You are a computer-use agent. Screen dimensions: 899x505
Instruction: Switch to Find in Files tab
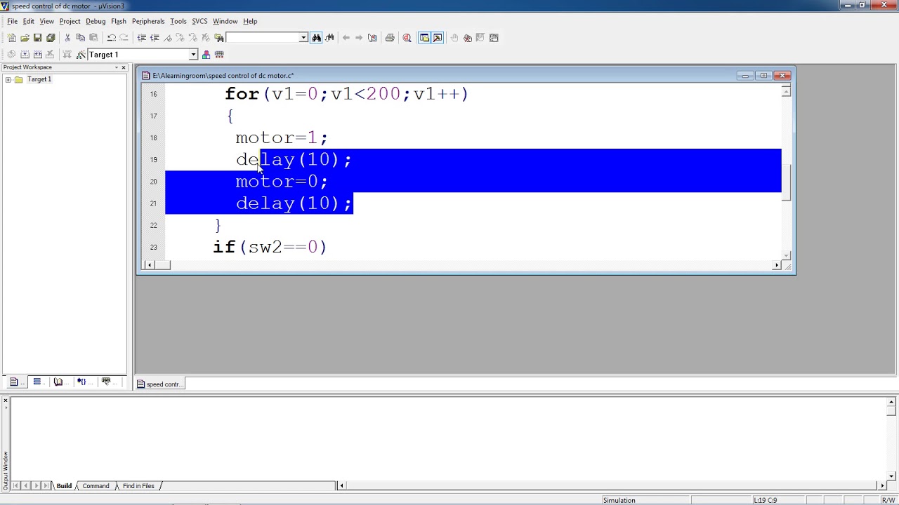pyautogui.click(x=138, y=486)
